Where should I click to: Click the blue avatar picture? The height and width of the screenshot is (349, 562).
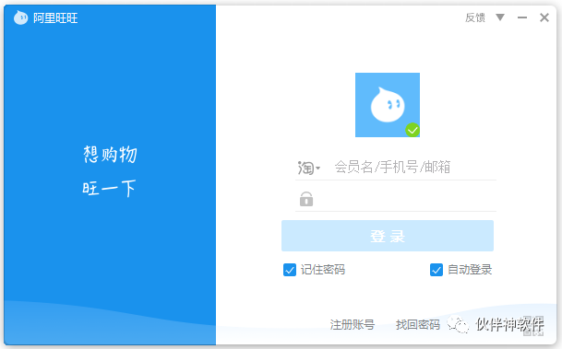(x=388, y=105)
